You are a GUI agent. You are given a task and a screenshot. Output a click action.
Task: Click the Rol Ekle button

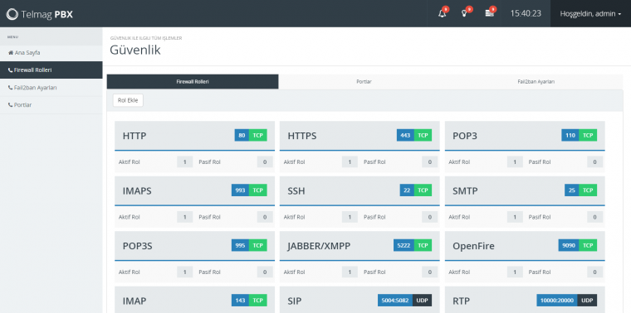(x=128, y=100)
